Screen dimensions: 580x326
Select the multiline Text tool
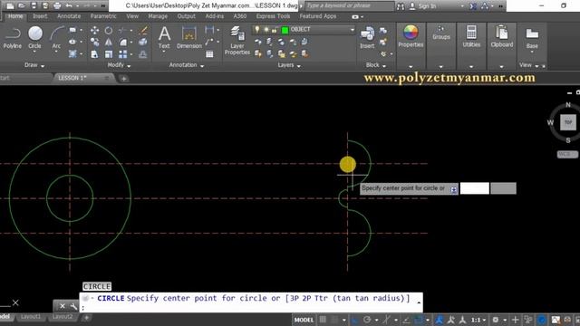(x=164, y=38)
